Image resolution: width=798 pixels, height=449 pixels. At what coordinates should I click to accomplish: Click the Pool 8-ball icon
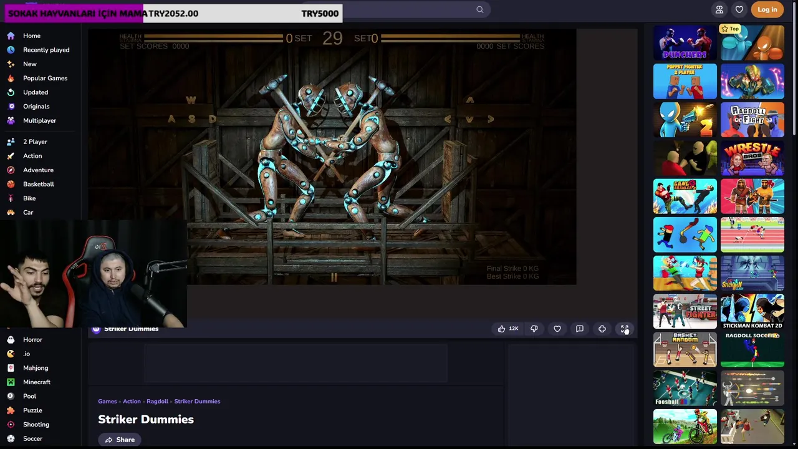[11, 396]
